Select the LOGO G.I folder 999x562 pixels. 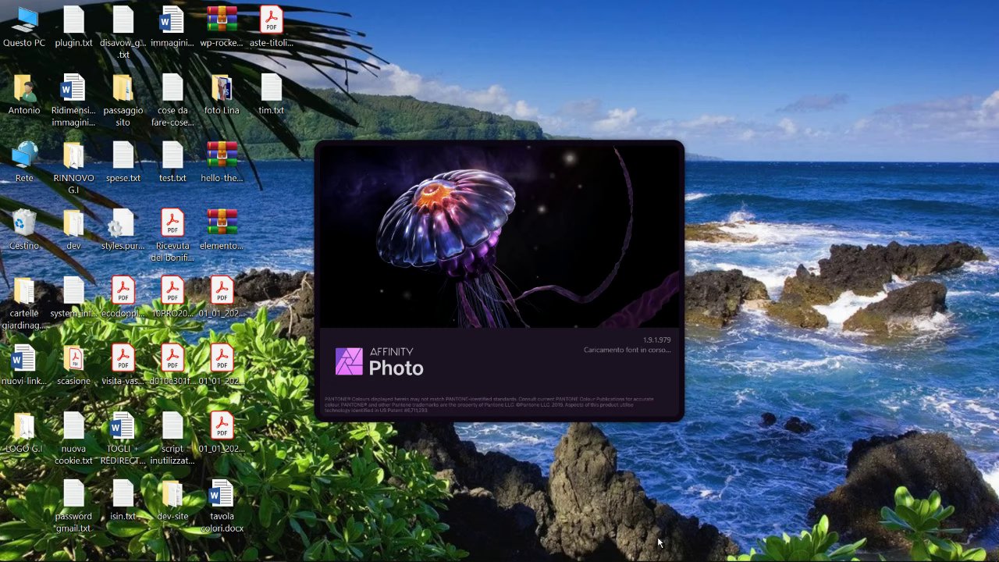pos(24,433)
